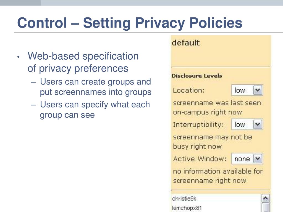Click the screenname list scrollbar thumb

point(265,208)
